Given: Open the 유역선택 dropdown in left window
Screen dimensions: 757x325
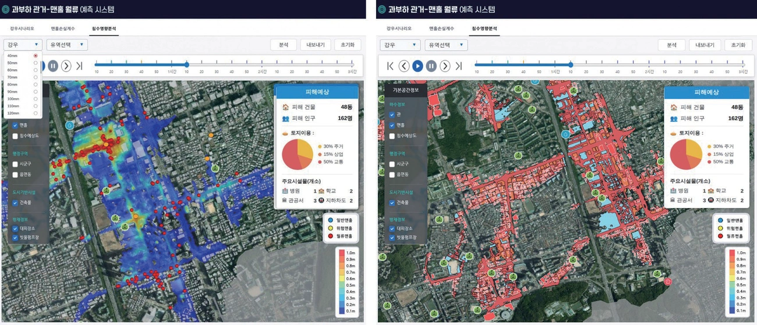Looking at the screenshot, I should point(67,44).
